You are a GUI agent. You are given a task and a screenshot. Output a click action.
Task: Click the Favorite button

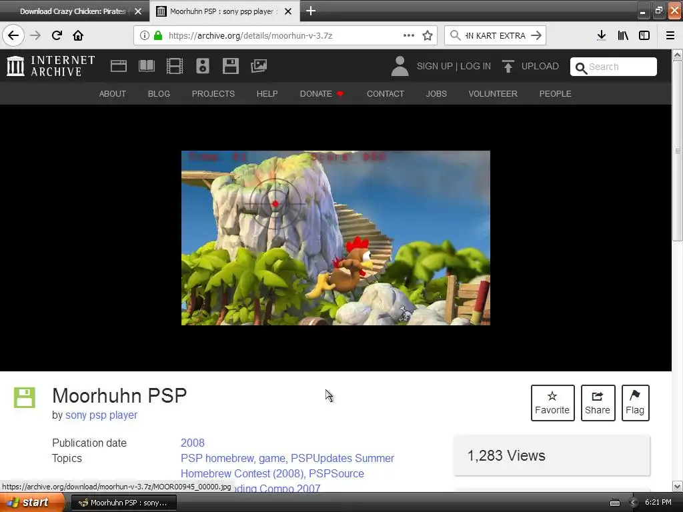pyautogui.click(x=552, y=403)
